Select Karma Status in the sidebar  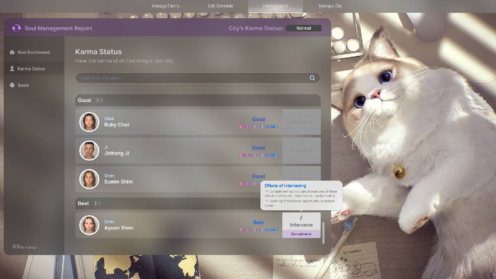click(x=34, y=69)
